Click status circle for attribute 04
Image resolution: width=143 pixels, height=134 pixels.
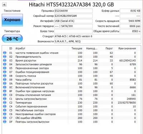[x=5, y=64]
